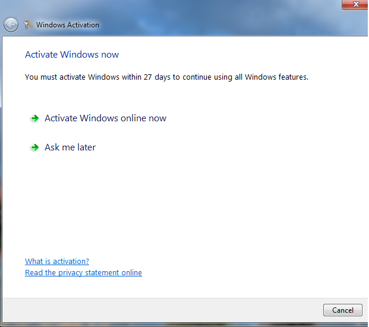Close the Windows Activation window
This screenshot has width=369, height=327.
click(x=355, y=5)
